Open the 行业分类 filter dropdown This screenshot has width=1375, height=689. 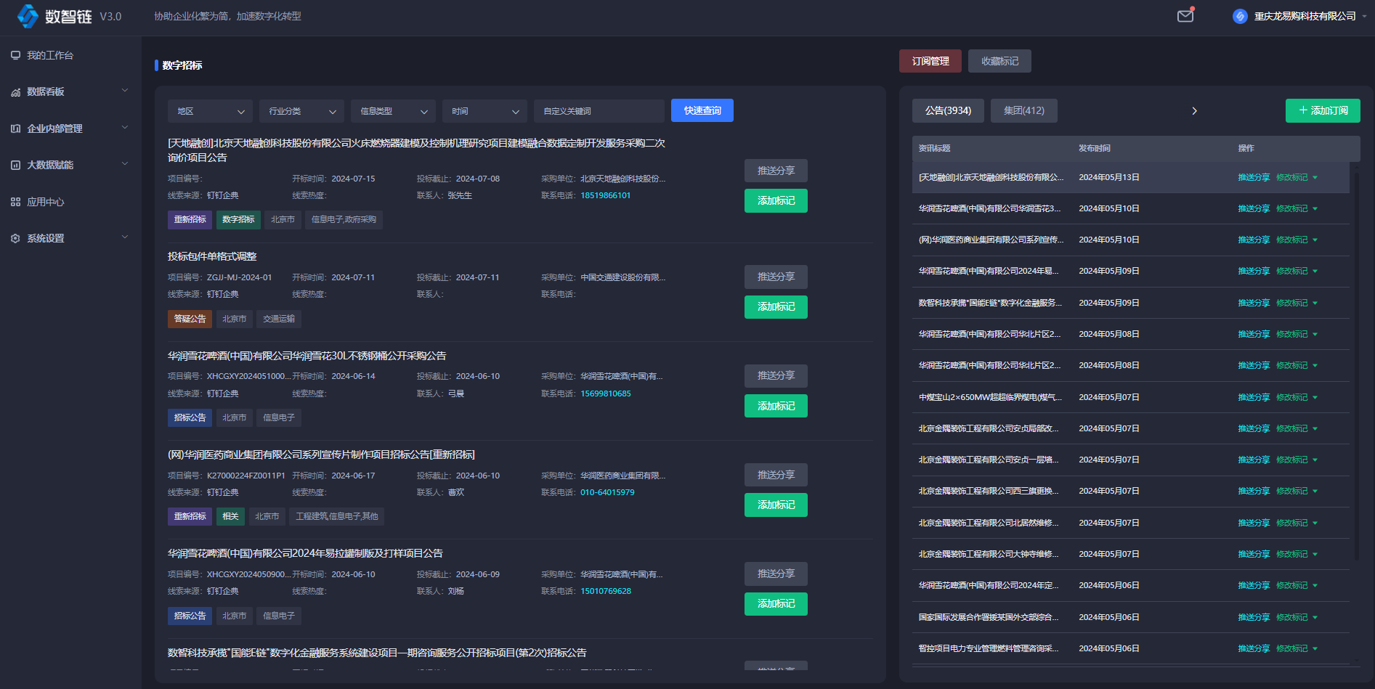click(301, 111)
